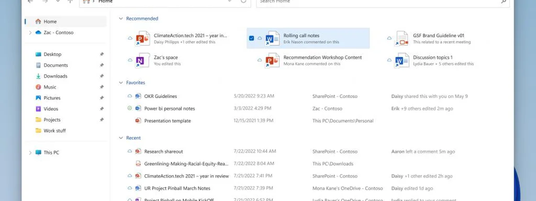This screenshot has width=536, height=201.
Task: Uncheck the Rolling call notes checkbox
Action: tap(252, 38)
